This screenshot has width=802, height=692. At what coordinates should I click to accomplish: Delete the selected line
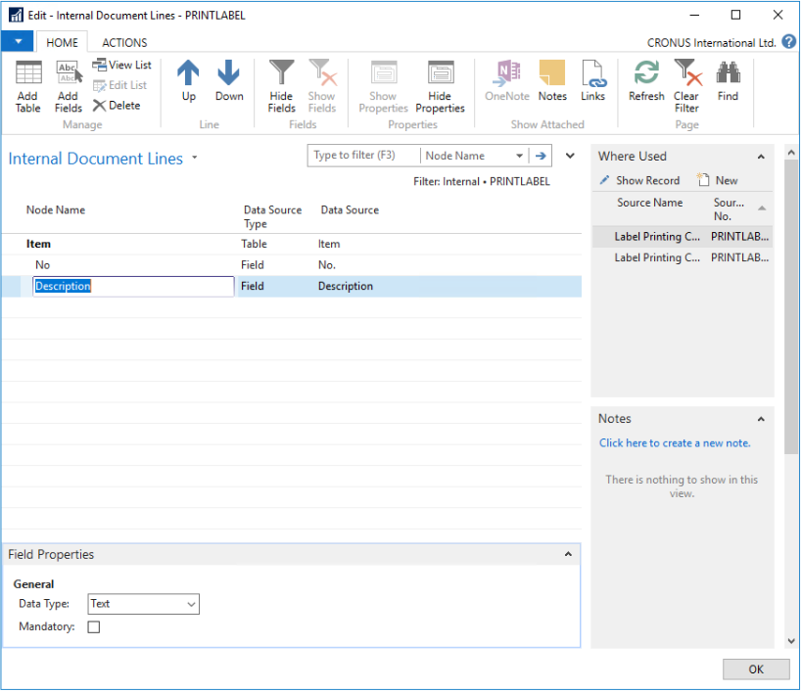(x=118, y=106)
